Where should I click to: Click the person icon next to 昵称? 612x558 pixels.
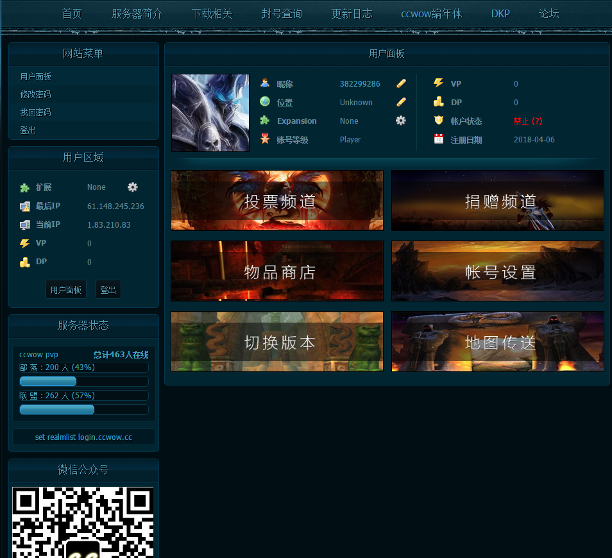tap(264, 83)
